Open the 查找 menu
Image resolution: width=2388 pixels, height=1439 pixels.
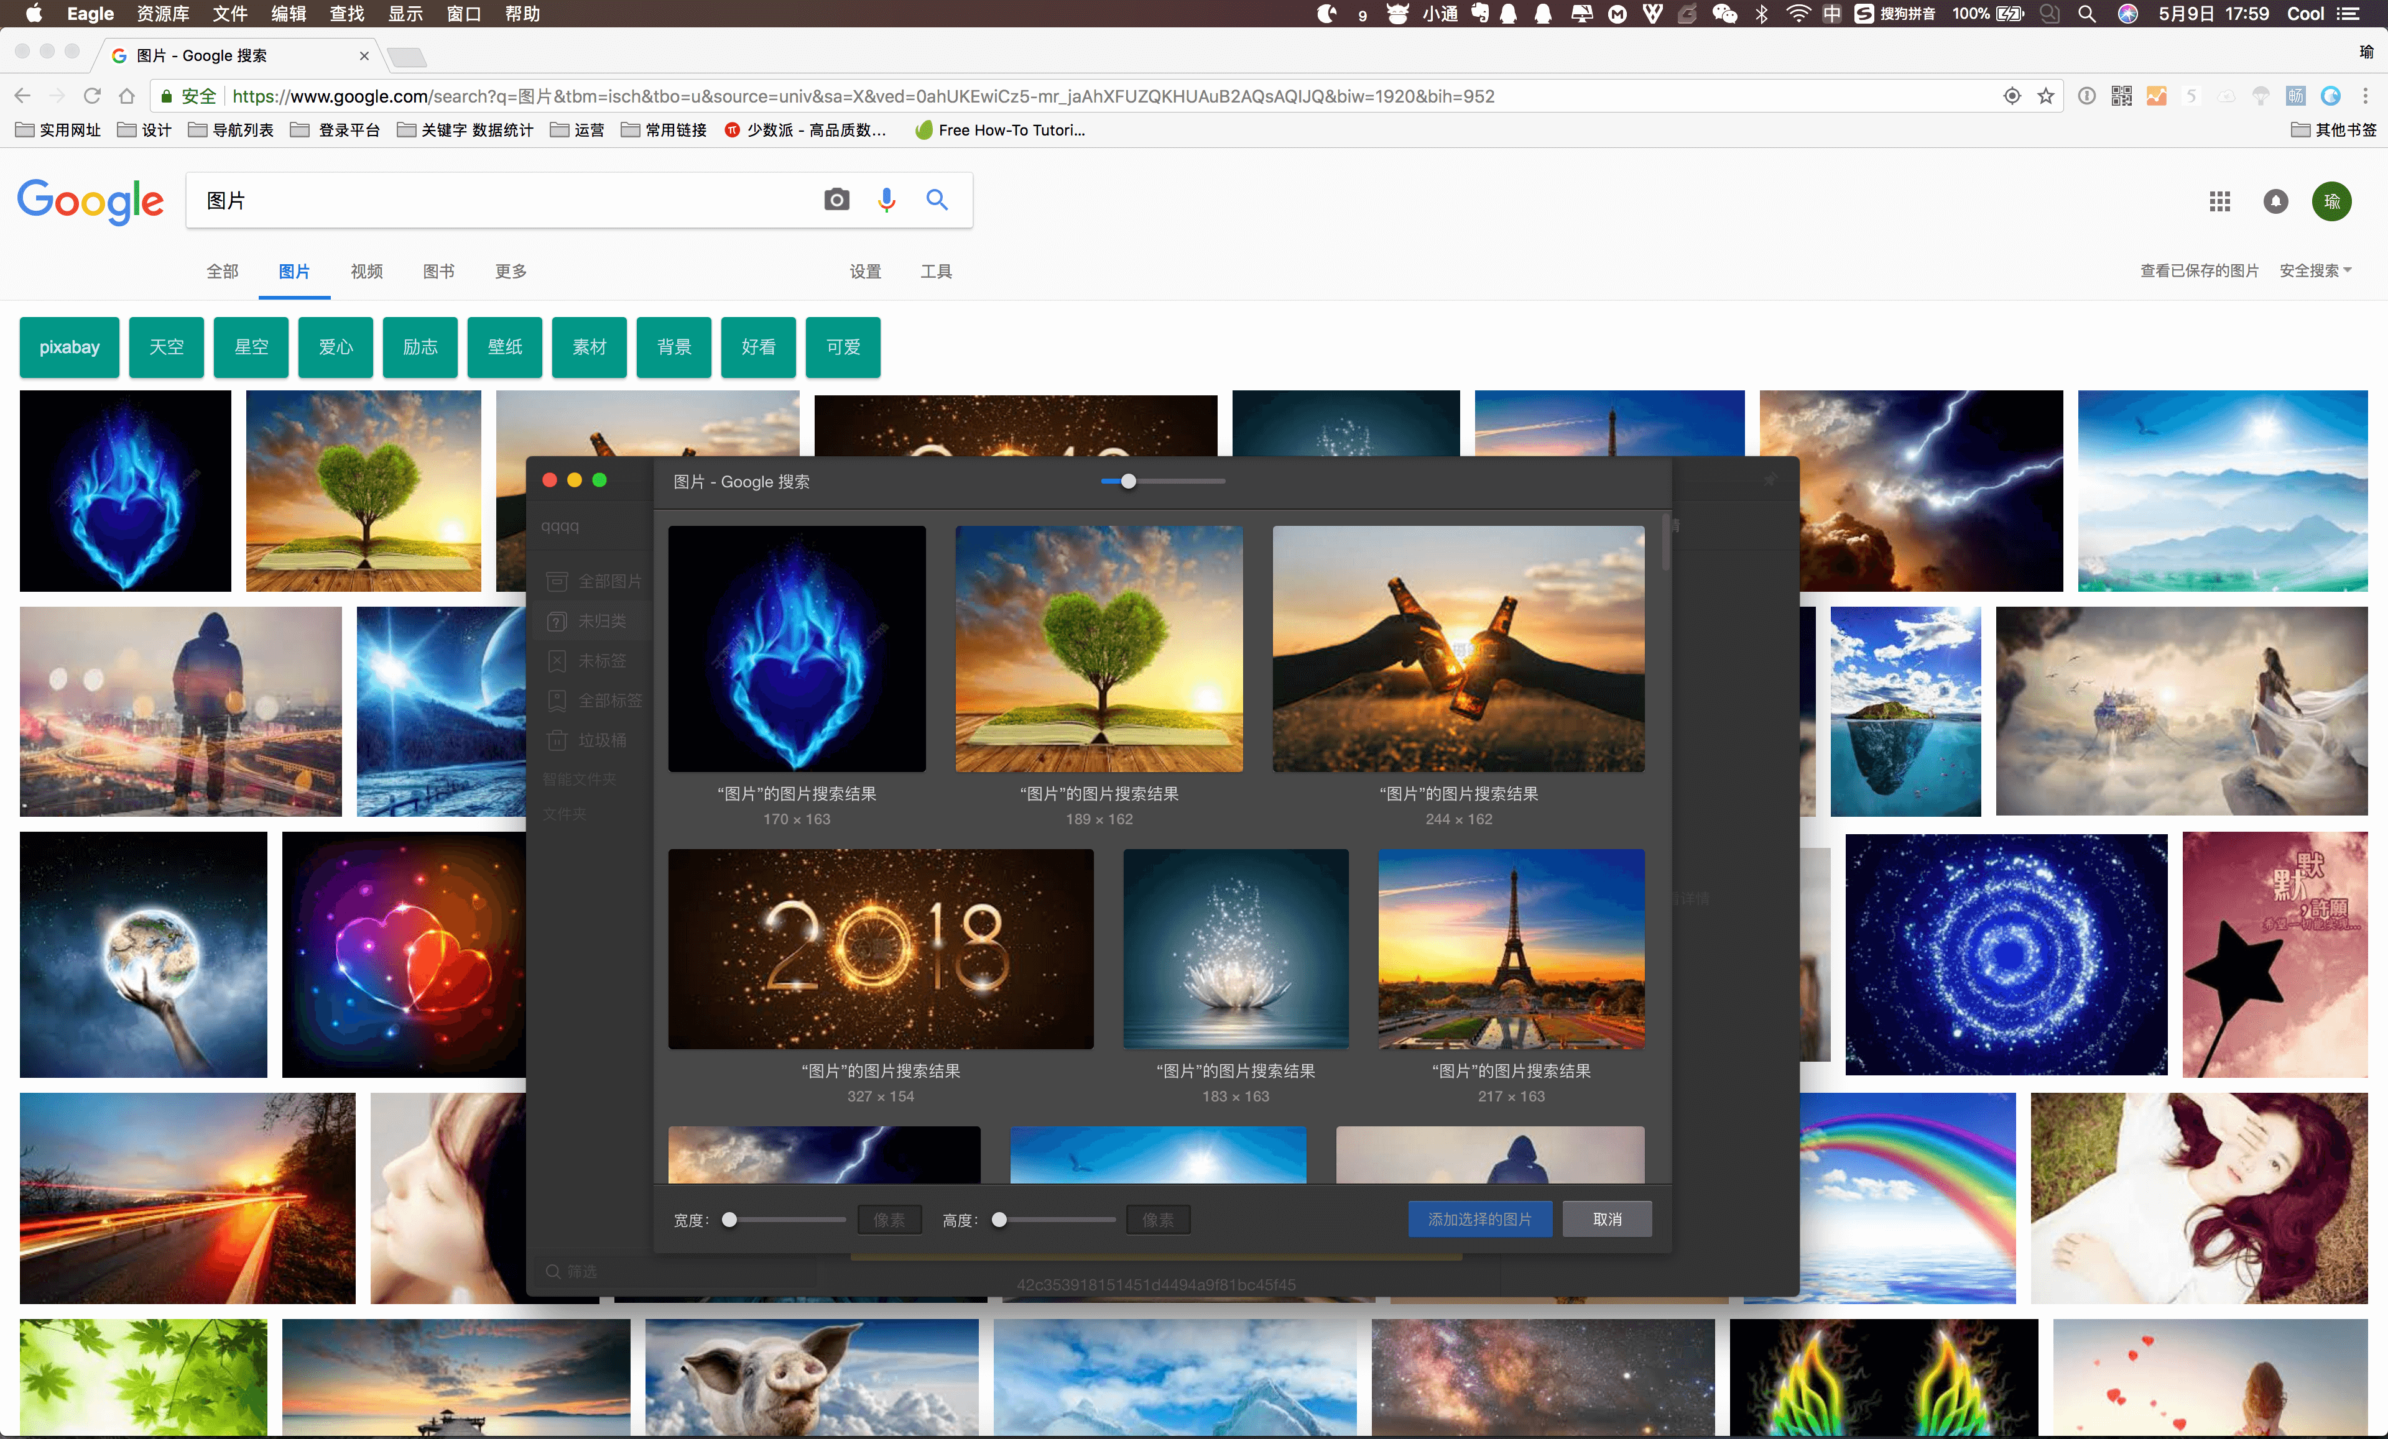tap(347, 14)
